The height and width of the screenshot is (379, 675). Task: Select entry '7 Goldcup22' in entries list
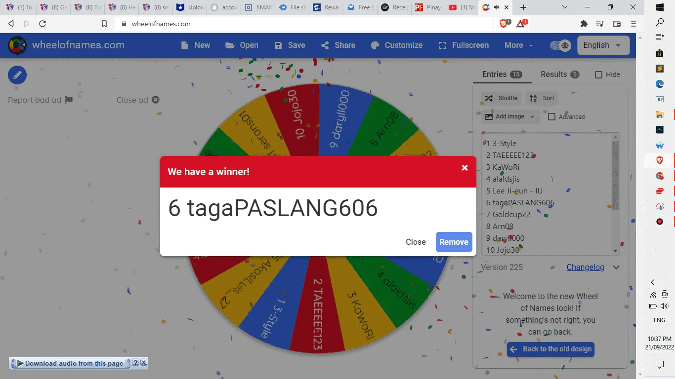508,214
